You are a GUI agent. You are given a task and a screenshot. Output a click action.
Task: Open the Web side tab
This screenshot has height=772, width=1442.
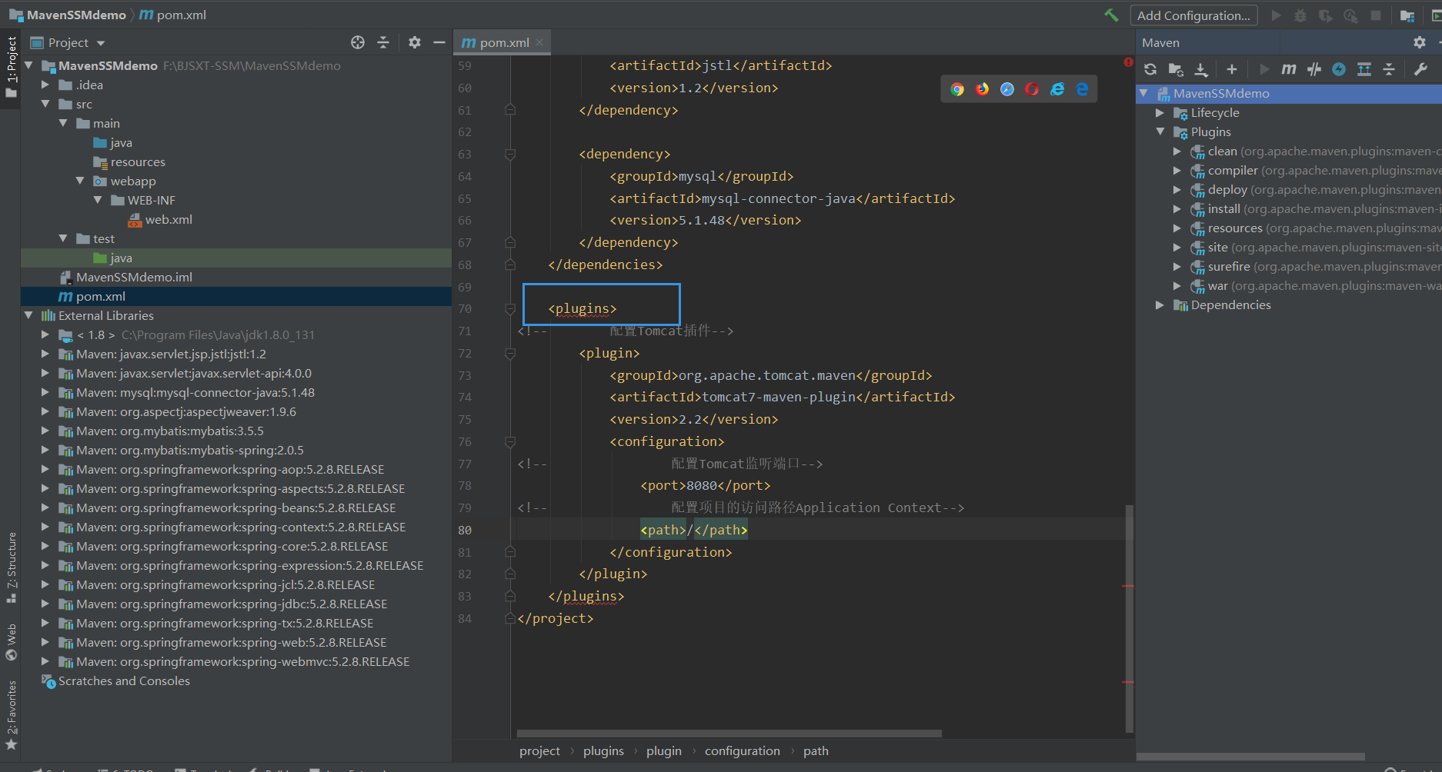[11, 642]
